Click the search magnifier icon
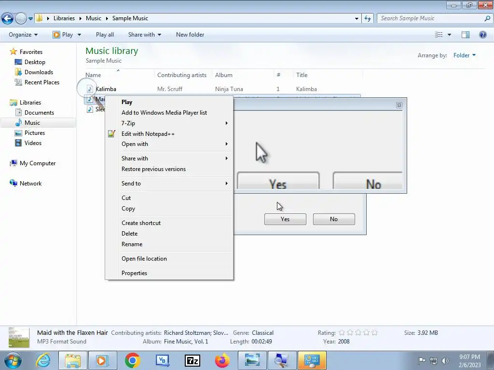The height and width of the screenshot is (370, 494). (x=487, y=18)
